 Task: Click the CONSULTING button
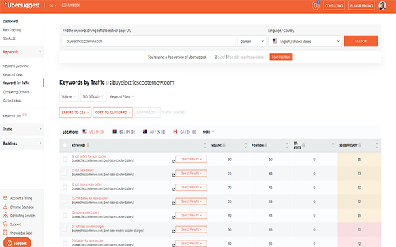(x=333, y=6)
